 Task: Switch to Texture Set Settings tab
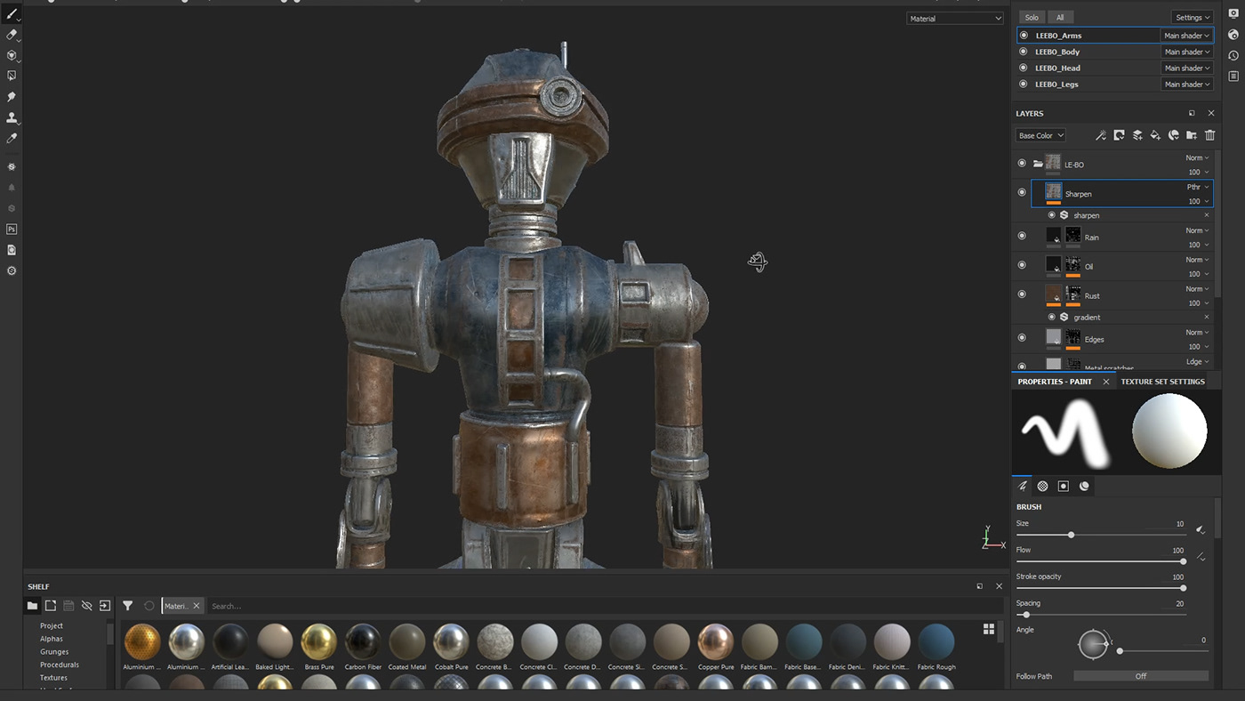(x=1162, y=382)
